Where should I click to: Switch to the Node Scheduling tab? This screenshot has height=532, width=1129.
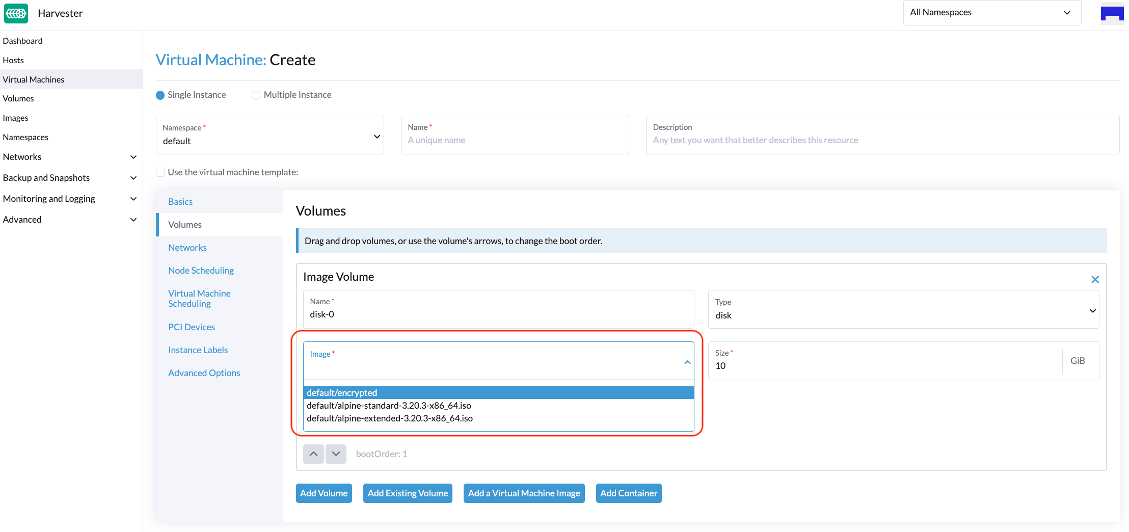tap(201, 271)
